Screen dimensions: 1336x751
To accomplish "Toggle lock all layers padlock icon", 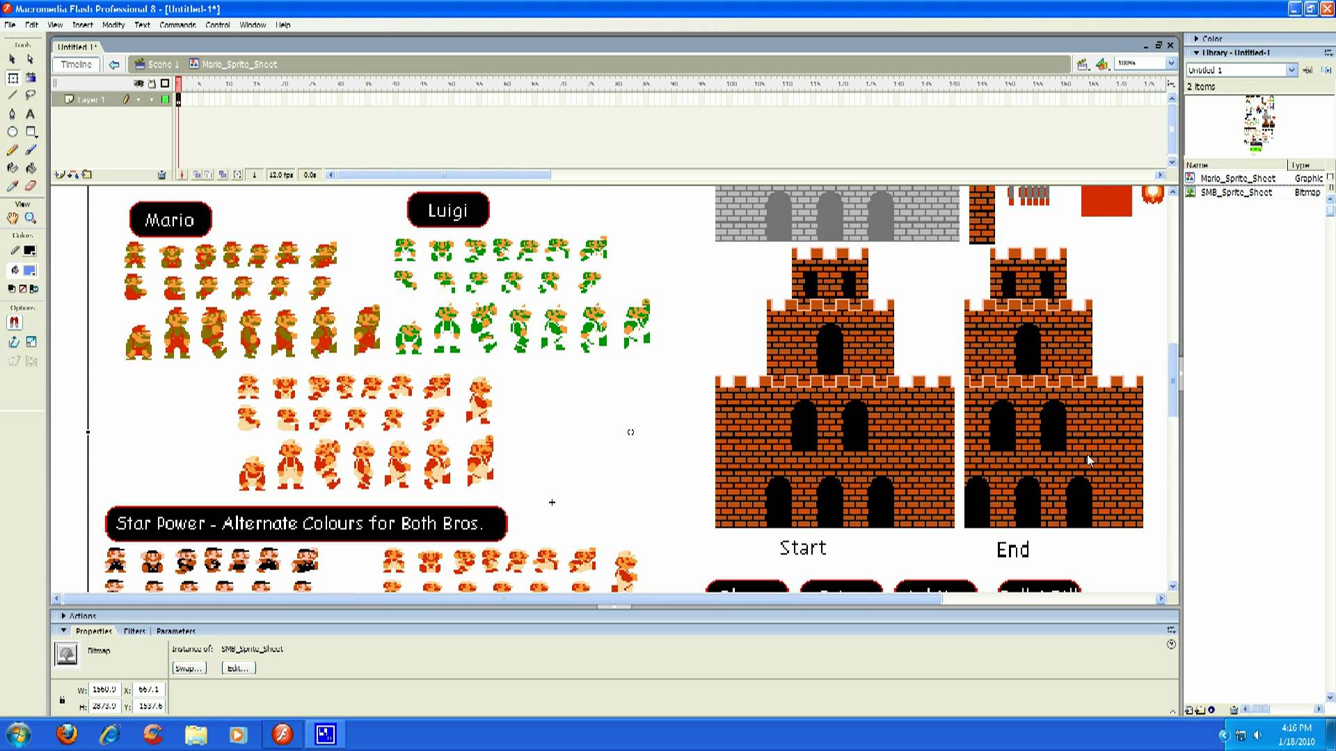I will point(152,83).
